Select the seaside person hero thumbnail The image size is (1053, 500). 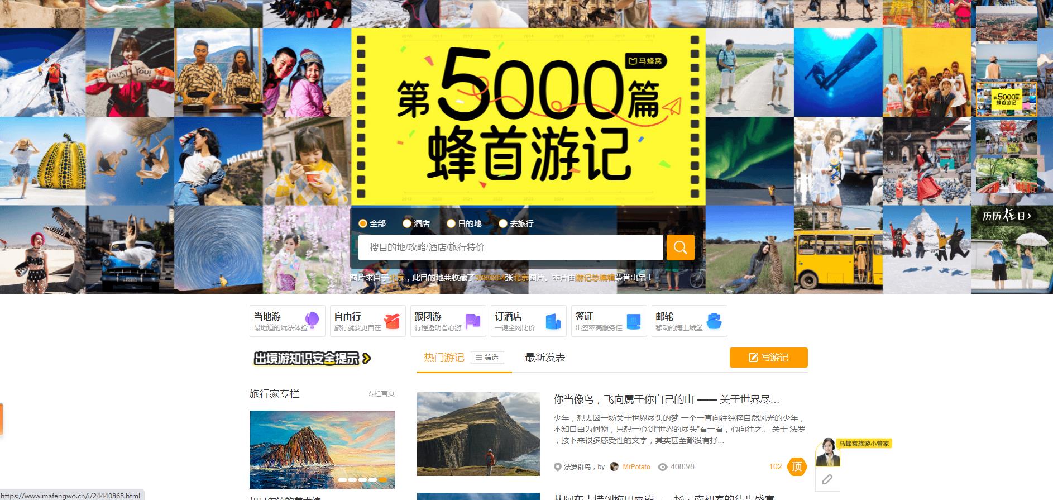1006,61
